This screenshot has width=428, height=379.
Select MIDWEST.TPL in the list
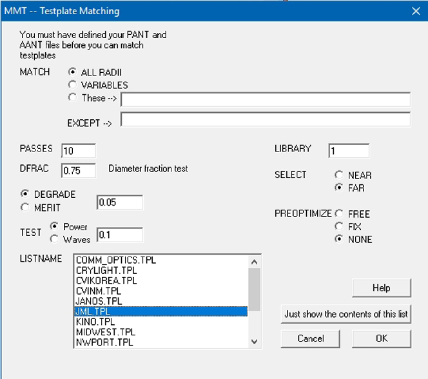click(x=161, y=332)
